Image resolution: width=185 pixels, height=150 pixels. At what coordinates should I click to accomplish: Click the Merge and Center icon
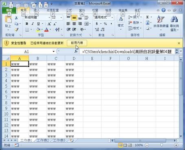click(86, 24)
